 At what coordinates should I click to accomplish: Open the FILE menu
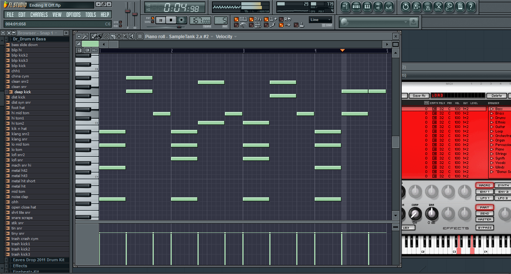(10, 15)
